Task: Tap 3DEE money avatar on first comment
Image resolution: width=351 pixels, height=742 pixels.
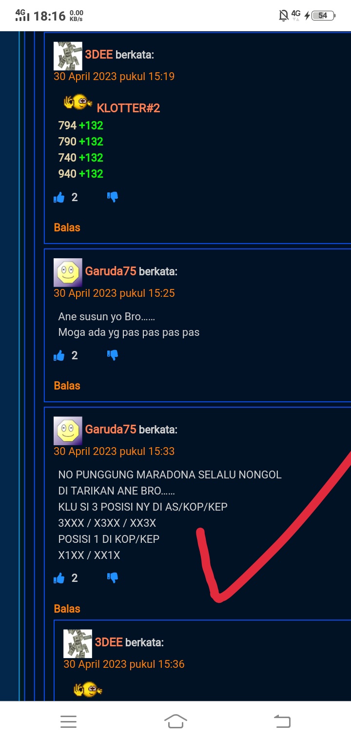Action: 68,56
